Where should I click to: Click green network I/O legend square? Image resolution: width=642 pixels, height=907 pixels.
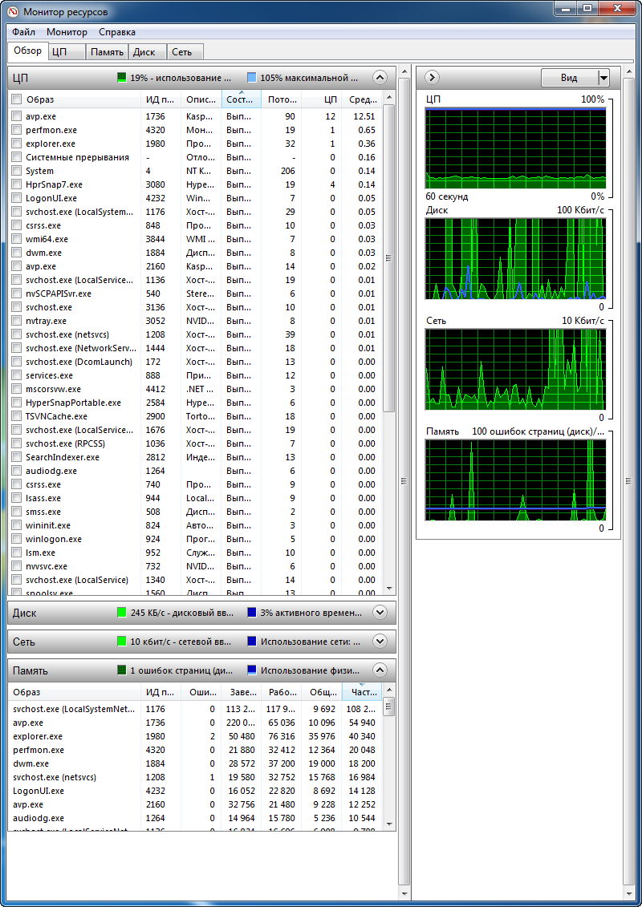click(x=121, y=641)
